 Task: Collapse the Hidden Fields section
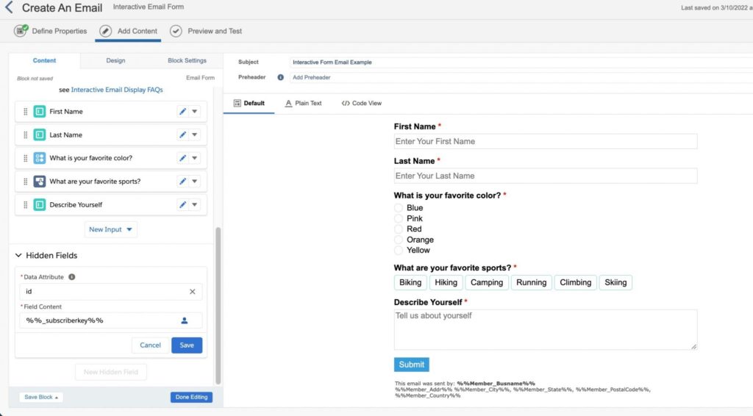[x=19, y=256]
